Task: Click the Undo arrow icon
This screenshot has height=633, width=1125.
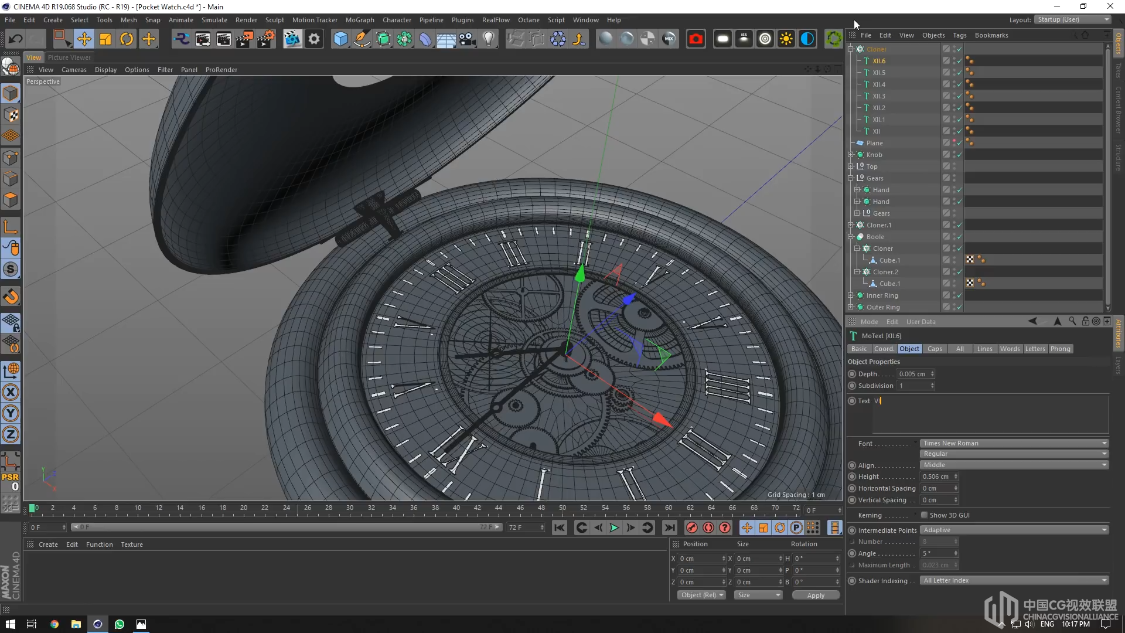Action: point(15,39)
